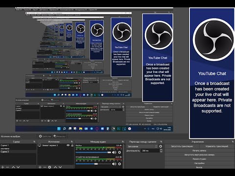The image size is (235, 176).
Task: Open transition properties gear icon
Action: (161, 146)
